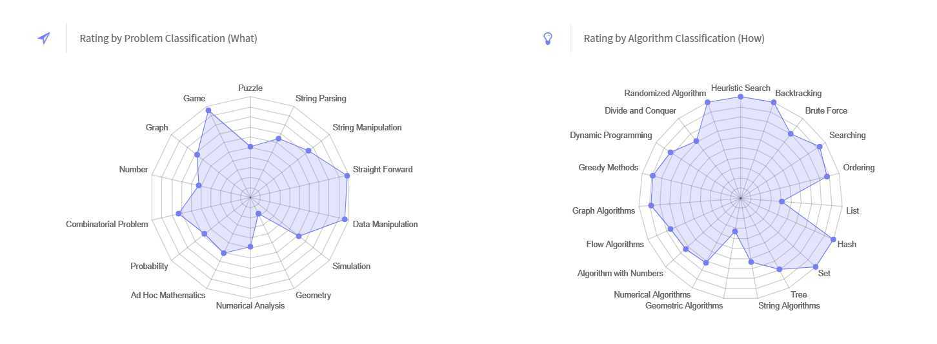Click the Data Manipulation data point
Viewport: 937px width, 344px height.
pyautogui.click(x=345, y=219)
